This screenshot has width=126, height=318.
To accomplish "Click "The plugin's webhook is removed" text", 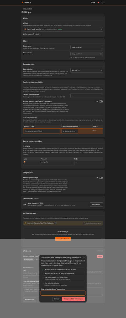I will coord(56,277).
